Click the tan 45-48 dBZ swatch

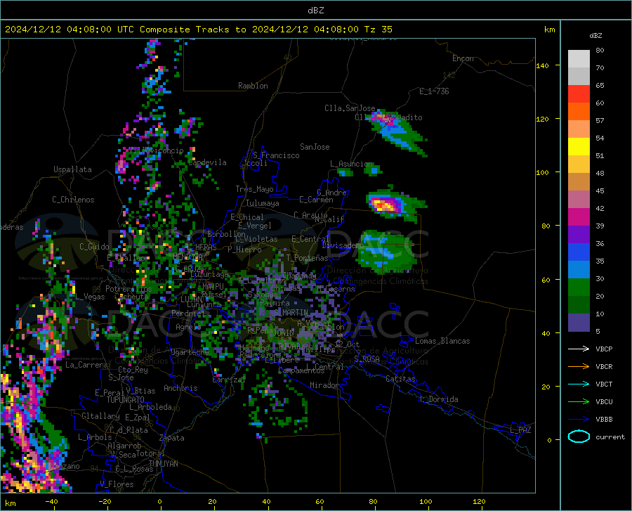click(x=579, y=182)
